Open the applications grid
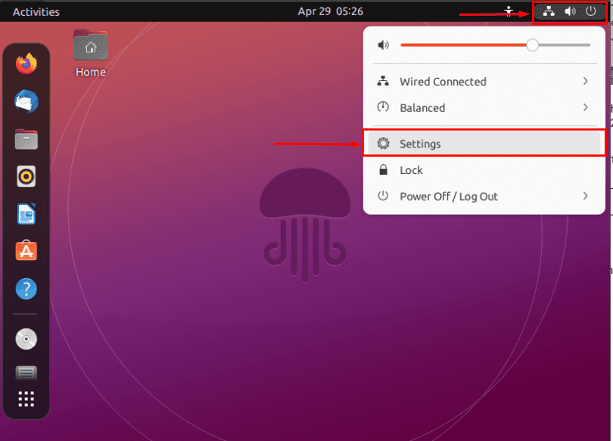Viewport: 613px width, 441px height. (x=26, y=399)
